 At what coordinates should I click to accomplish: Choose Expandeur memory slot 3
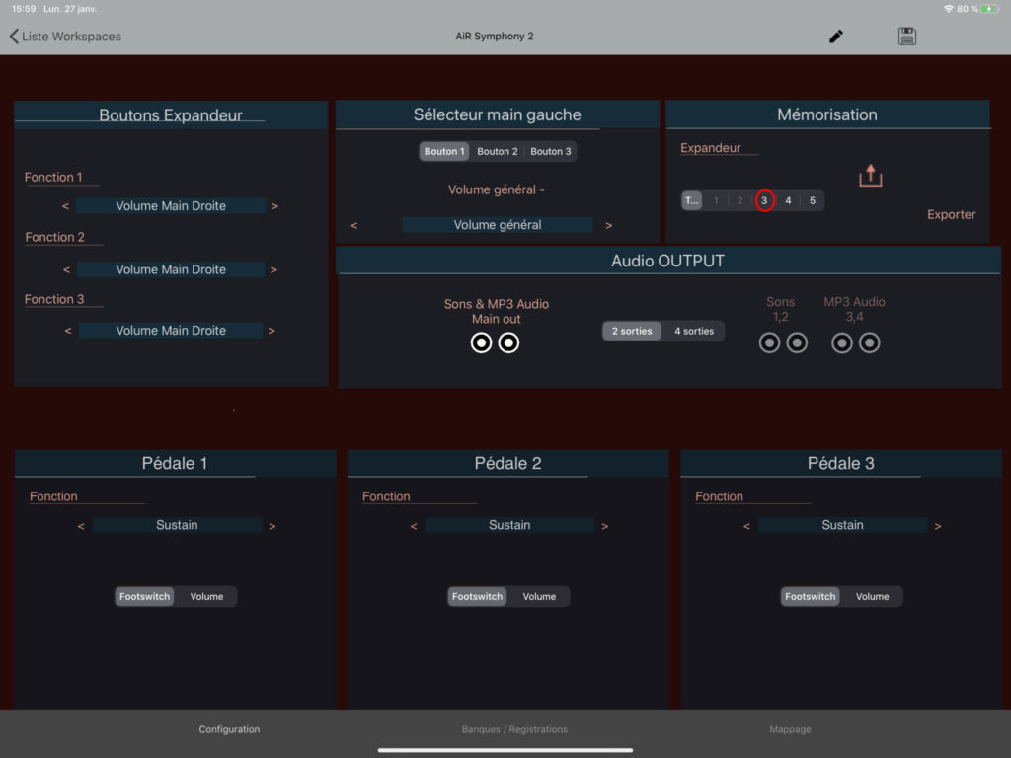(x=764, y=200)
